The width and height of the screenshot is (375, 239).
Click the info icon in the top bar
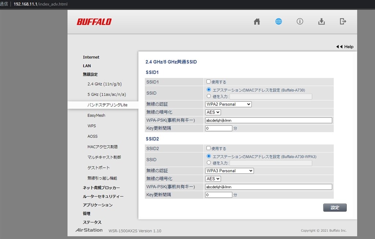(x=300, y=22)
